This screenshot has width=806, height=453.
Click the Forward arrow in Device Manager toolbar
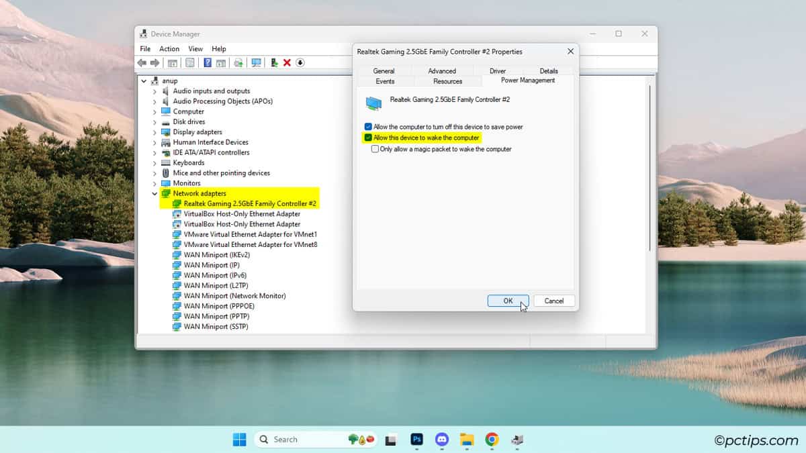point(154,62)
